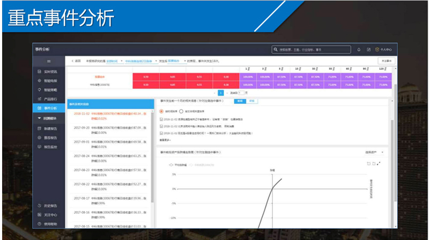This screenshot has width=429, height=240.
Task: Click the 关注事件 button
Action: click(386, 61)
